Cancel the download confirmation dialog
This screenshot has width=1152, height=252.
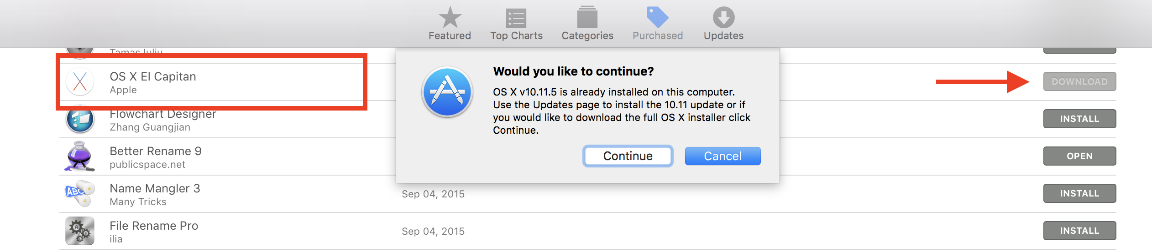coord(723,156)
